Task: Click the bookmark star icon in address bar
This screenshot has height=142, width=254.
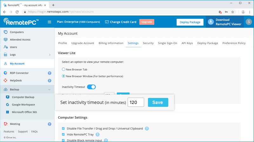Action: [x=233, y=12]
